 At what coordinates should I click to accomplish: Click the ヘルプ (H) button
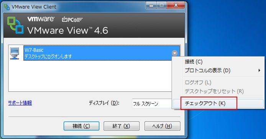tap(163, 126)
